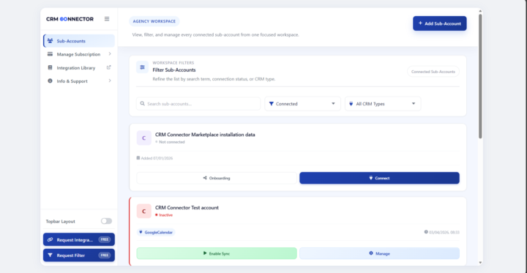Click the Agency Workspace badge

(x=154, y=21)
